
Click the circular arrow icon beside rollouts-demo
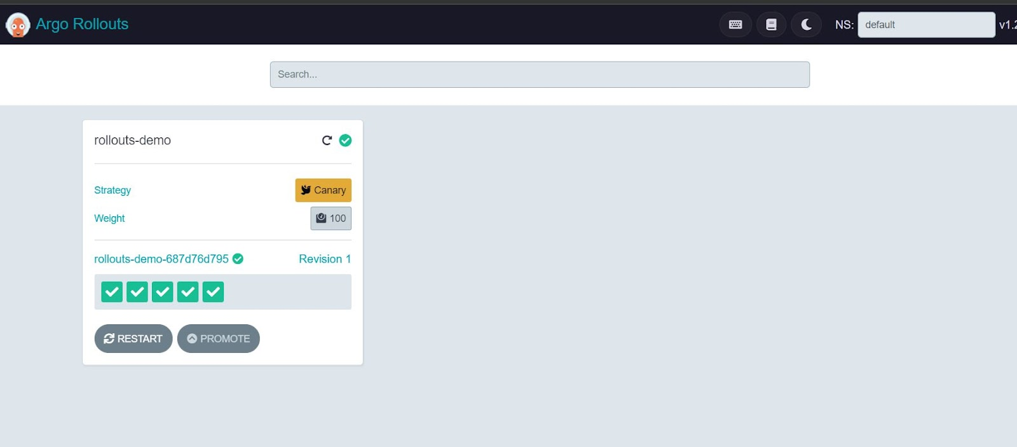pos(327,141)
